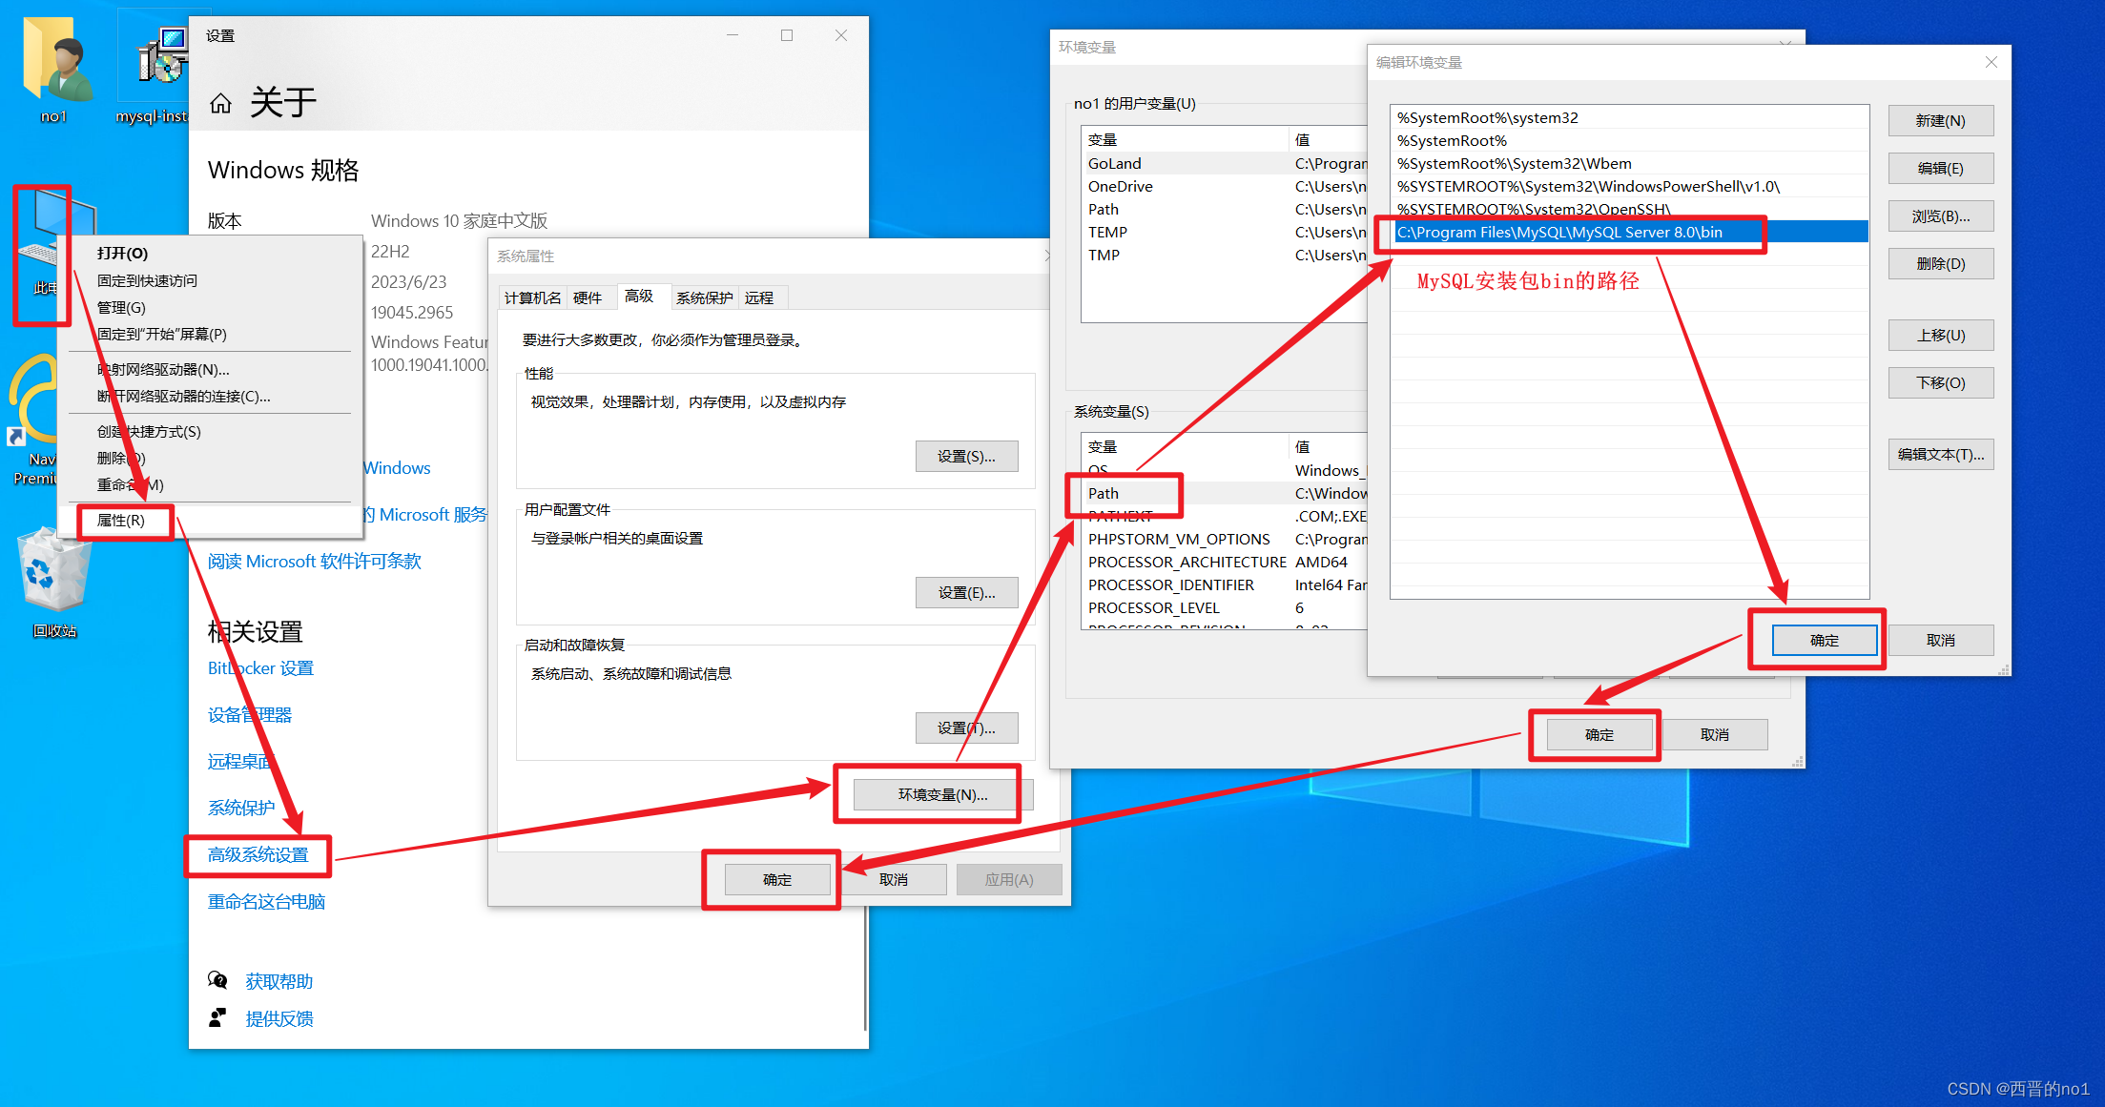This screenshot has height=1107, width=2105.
Task: Open the Advanced system settings link
Action: point(258,854)
